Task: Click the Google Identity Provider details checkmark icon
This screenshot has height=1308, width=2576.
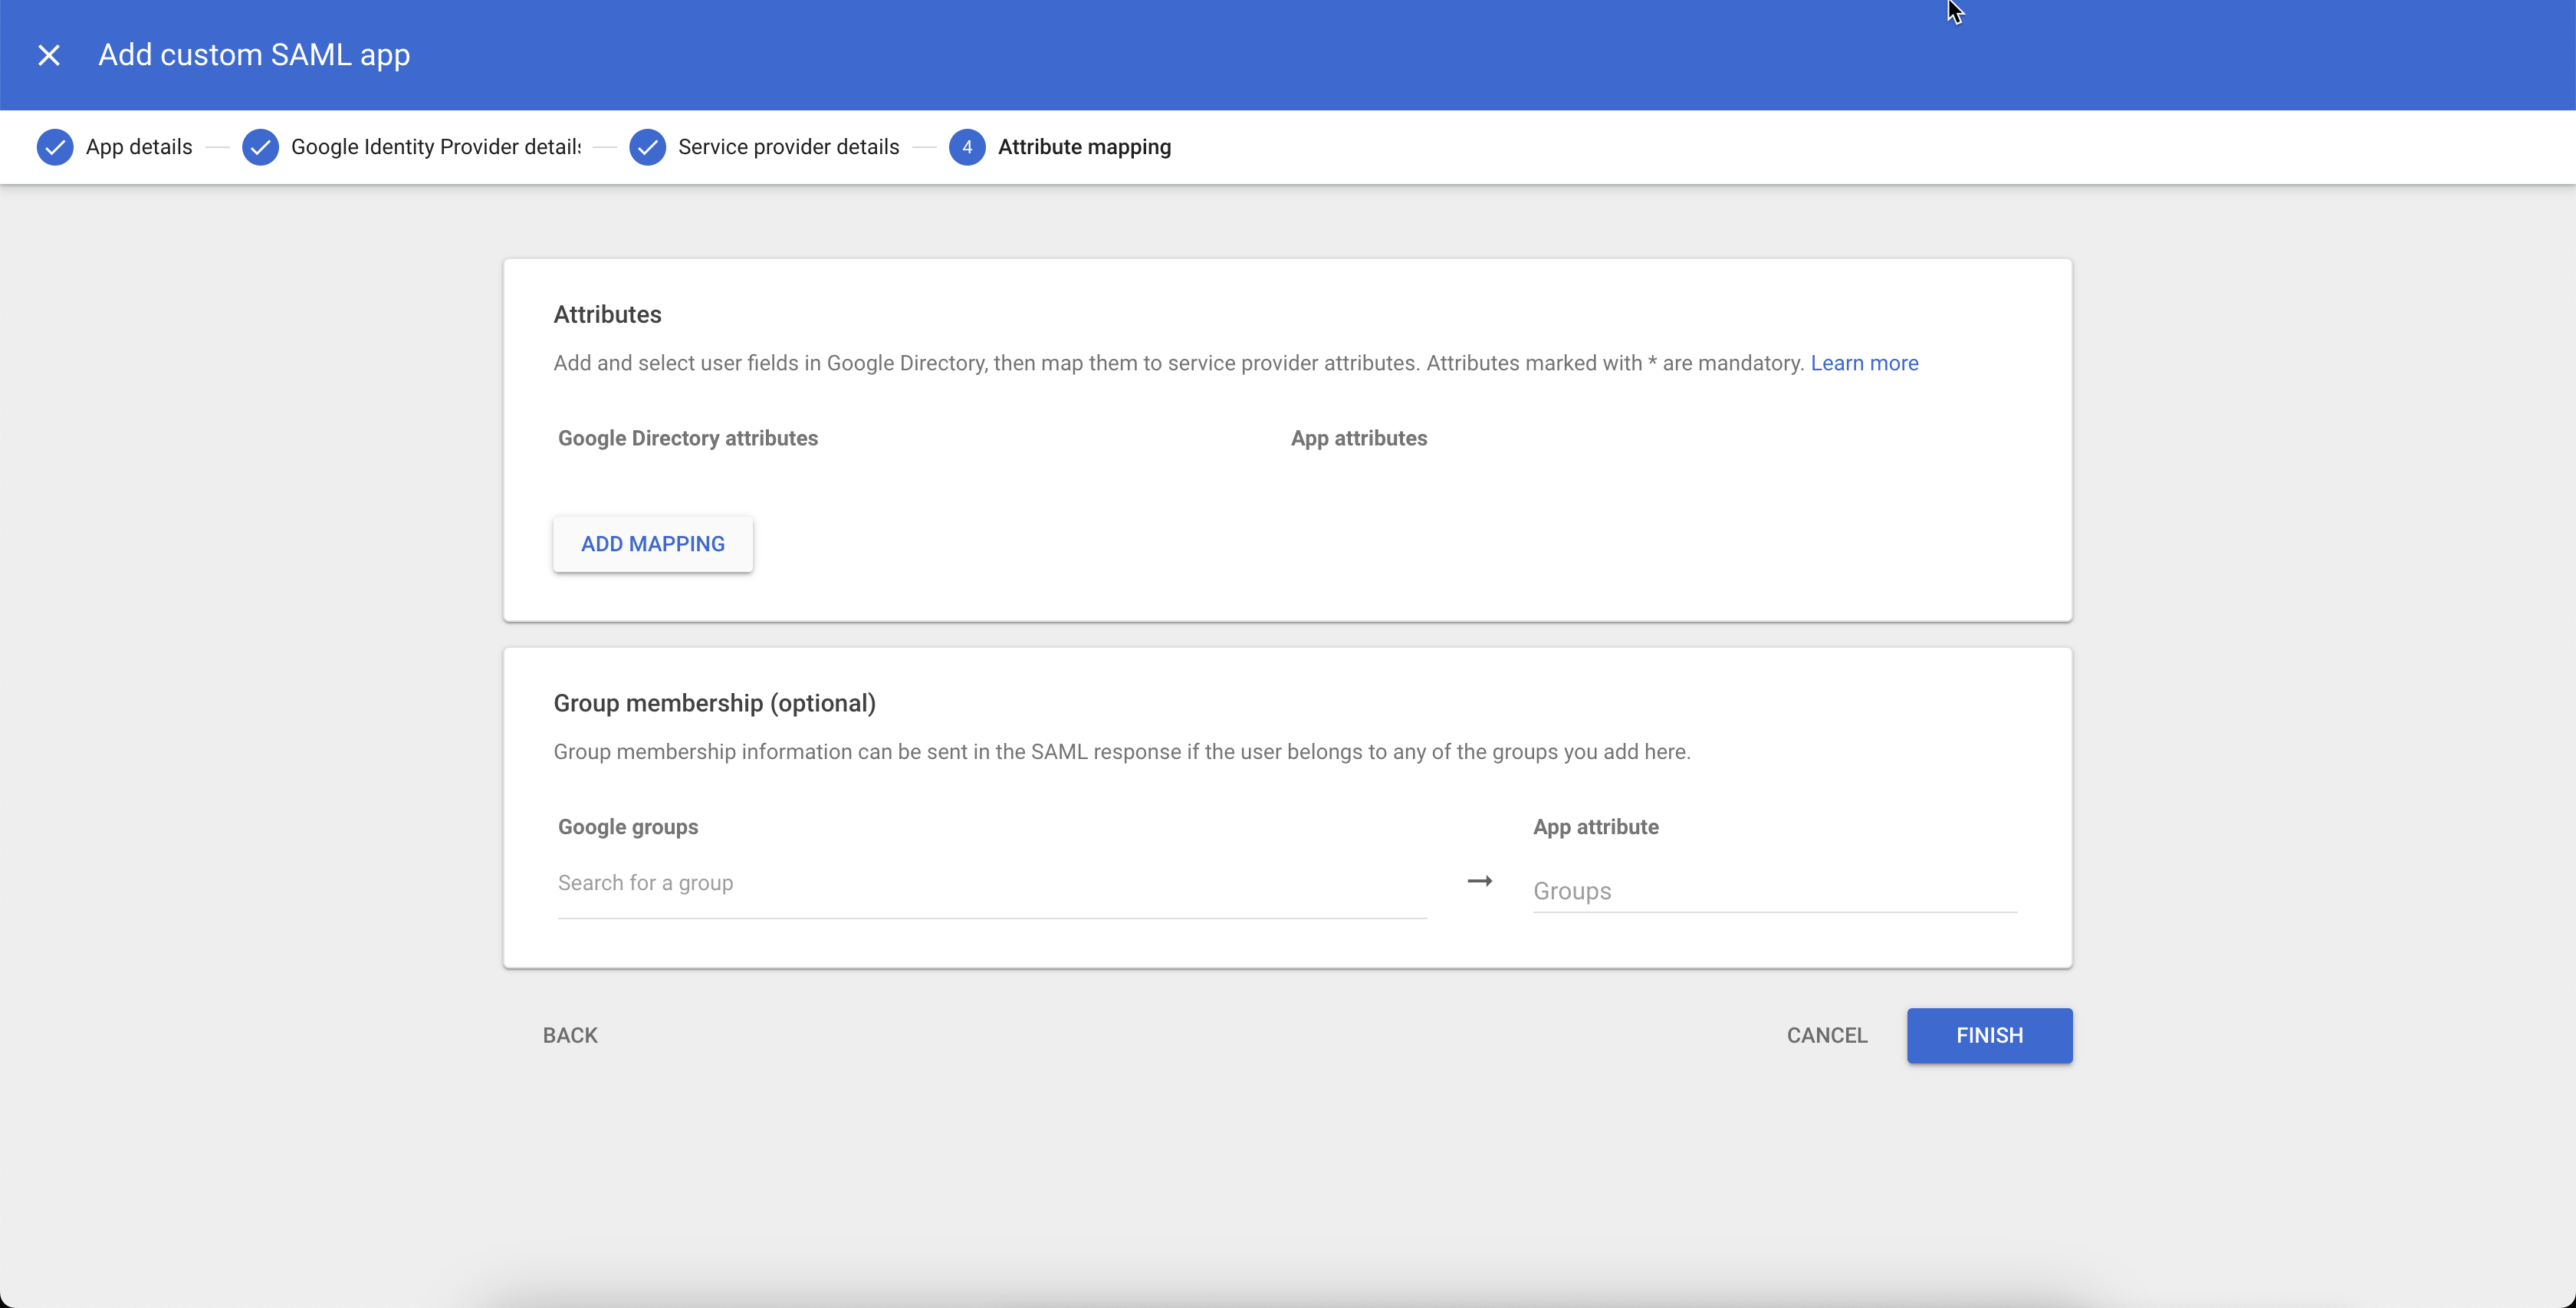Action: pos(260,147)
